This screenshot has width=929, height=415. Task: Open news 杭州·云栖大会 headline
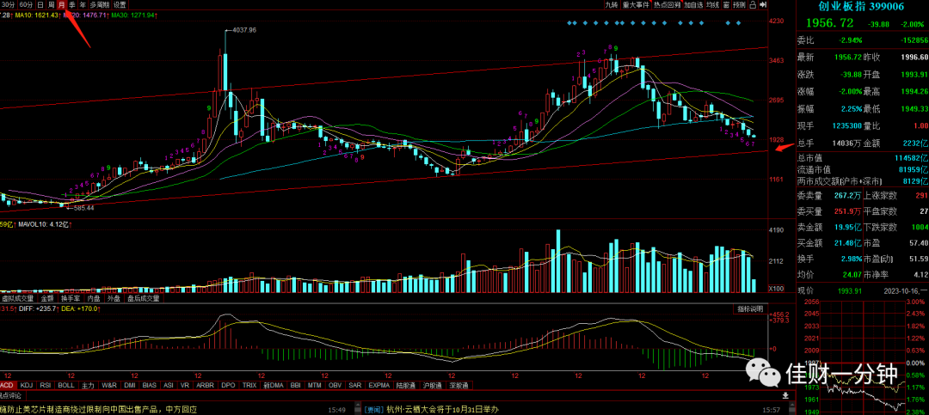(445, 410)
